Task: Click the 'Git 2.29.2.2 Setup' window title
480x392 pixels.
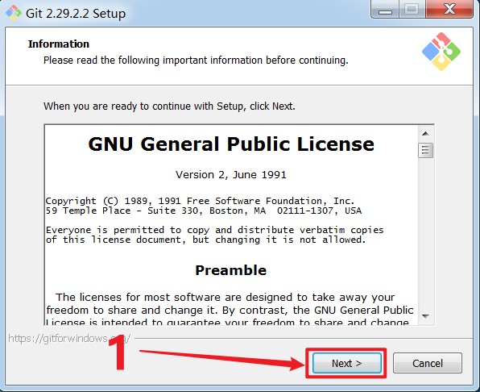Action: [76, 14]
